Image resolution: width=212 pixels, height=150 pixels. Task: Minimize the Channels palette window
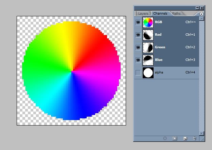197,7
